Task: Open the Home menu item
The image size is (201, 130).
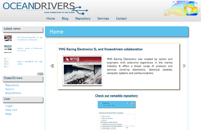Action: 51,18
